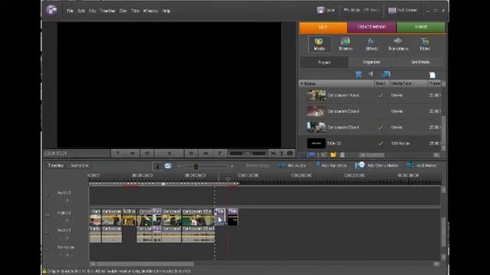Switch to Full Screen mode
Viewport: 490px width, 275px height.
point(403,10)
